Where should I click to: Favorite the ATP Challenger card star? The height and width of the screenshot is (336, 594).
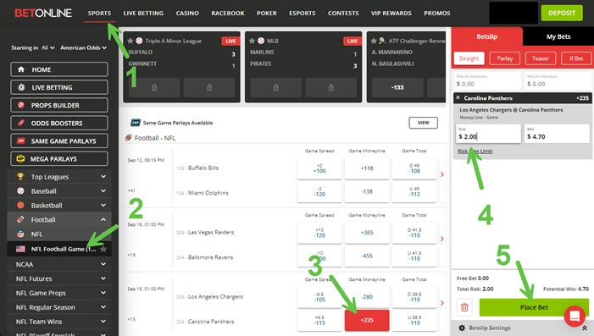(x=374, y=41)
